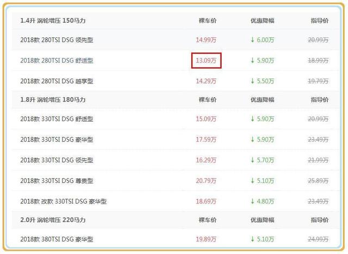The image size is (348, 254).
Task: Select the 2018款 280TSI DSG 领先型 model name
Action: 57,40
